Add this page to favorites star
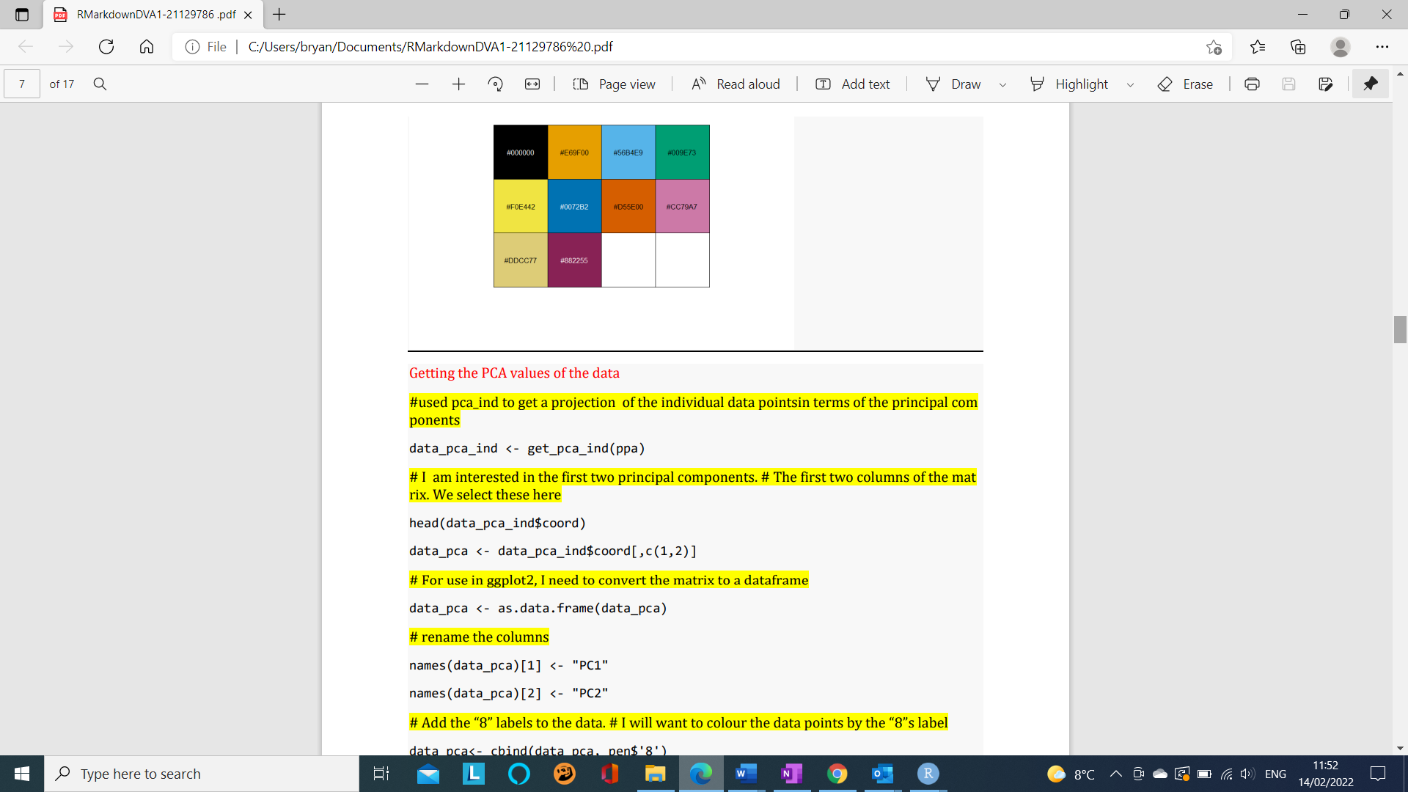The width and height of the screenshot is (1408, 792). click(1214, 47)
